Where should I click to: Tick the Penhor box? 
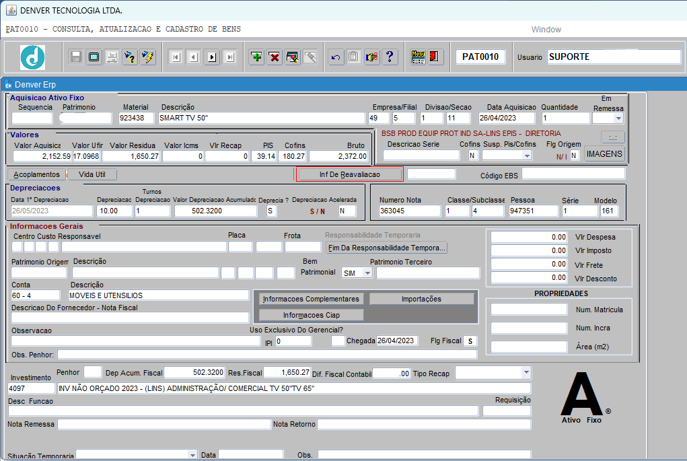(x=93, y=371)
